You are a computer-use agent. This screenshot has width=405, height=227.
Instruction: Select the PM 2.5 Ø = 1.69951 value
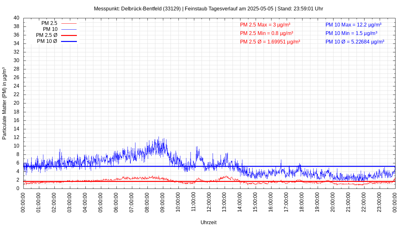click(x=270, y=42)
